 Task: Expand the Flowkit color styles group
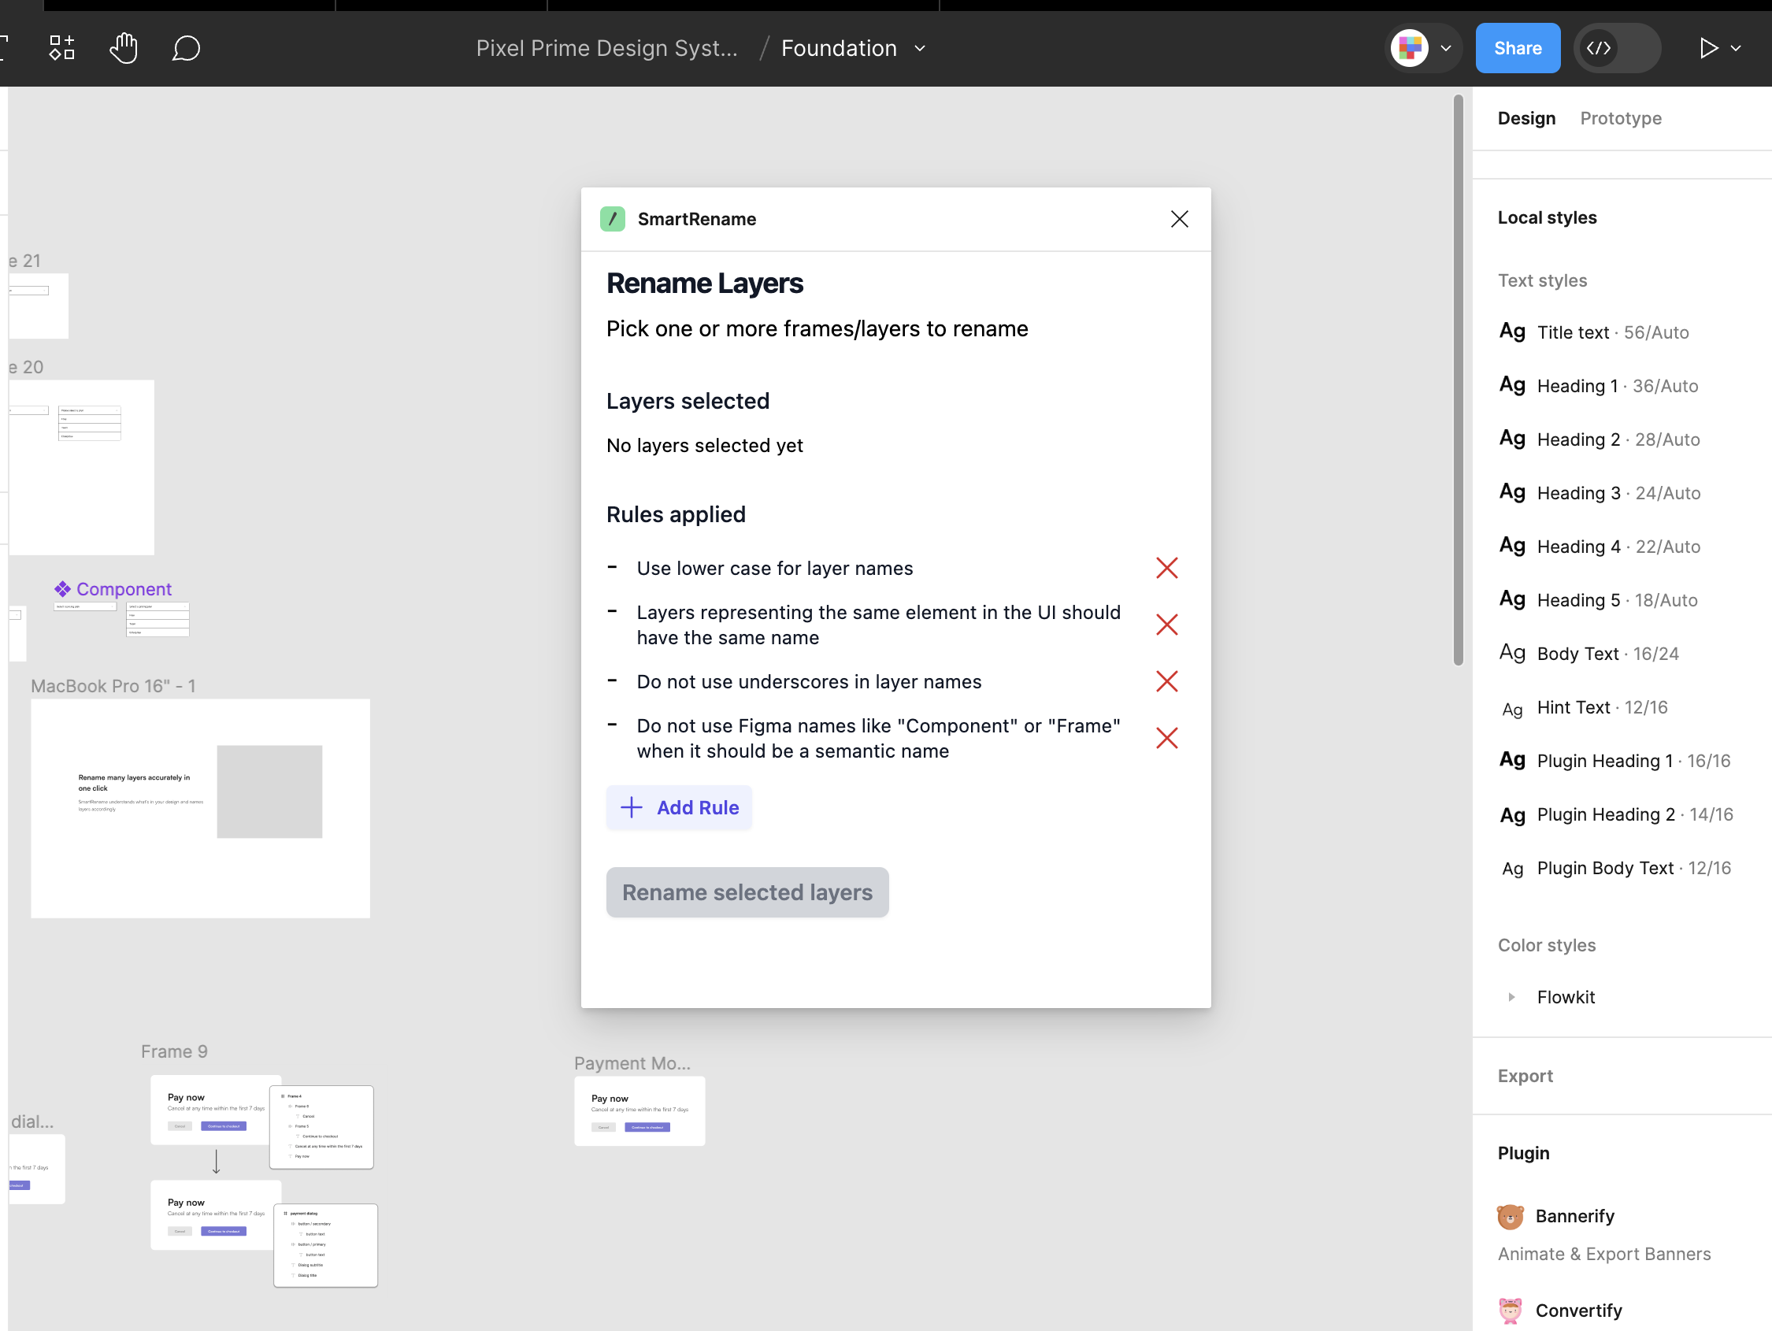(x=1511, y=997)
